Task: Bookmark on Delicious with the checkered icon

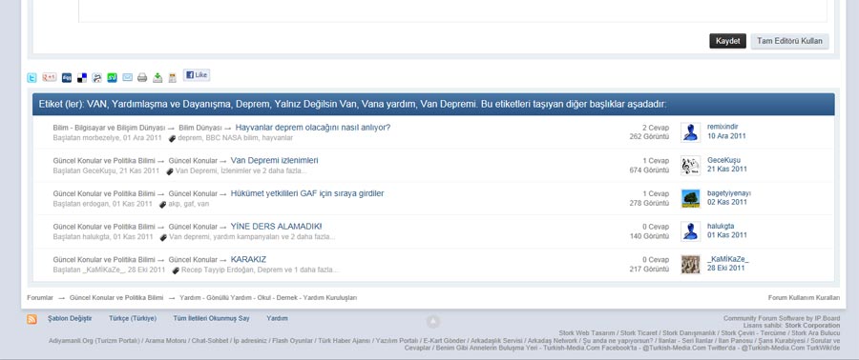Action: coord(82,77)
